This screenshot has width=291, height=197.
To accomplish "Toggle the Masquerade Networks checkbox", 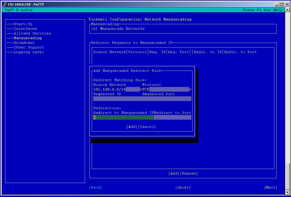I will [x=94, y=29].
